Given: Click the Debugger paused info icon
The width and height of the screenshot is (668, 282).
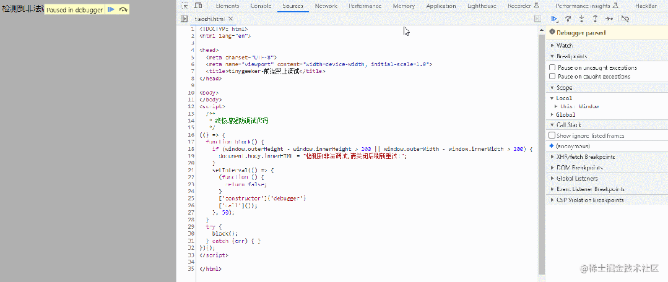Looking at the screenshot, I should click(552, 32).
